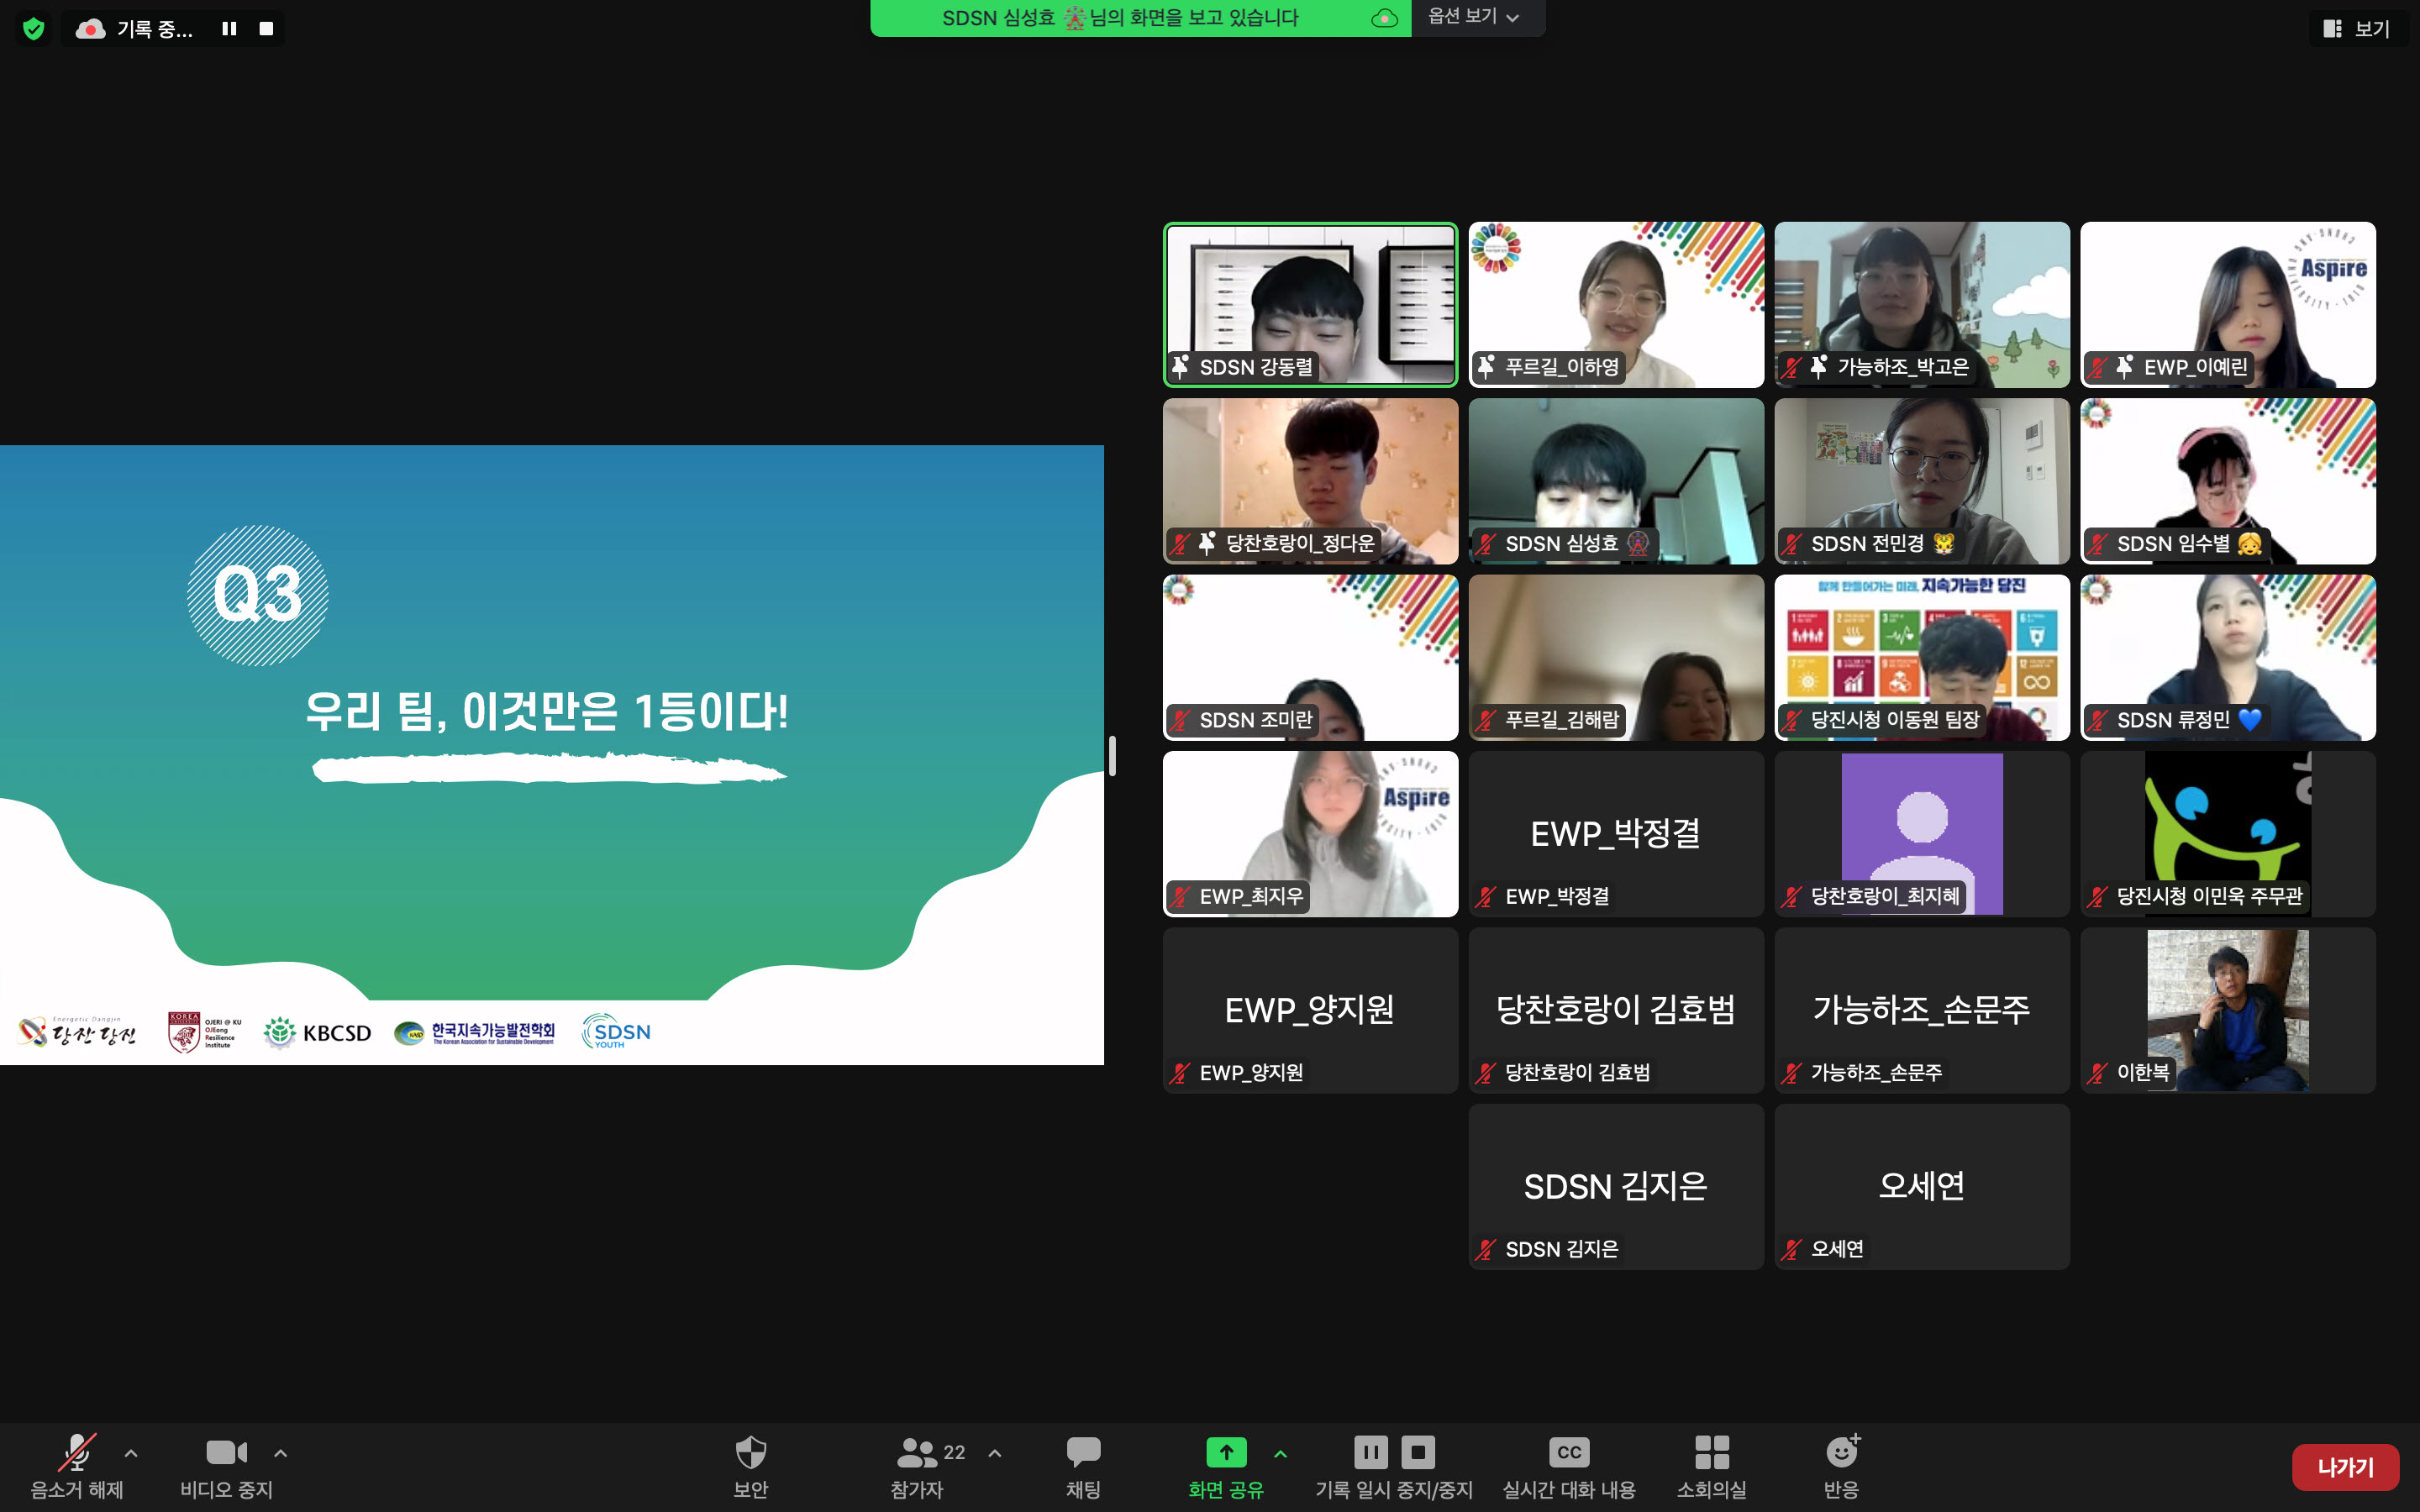Stop video using 비디오 중지 camera button

pyautogui.click(x=226, y=1452)
